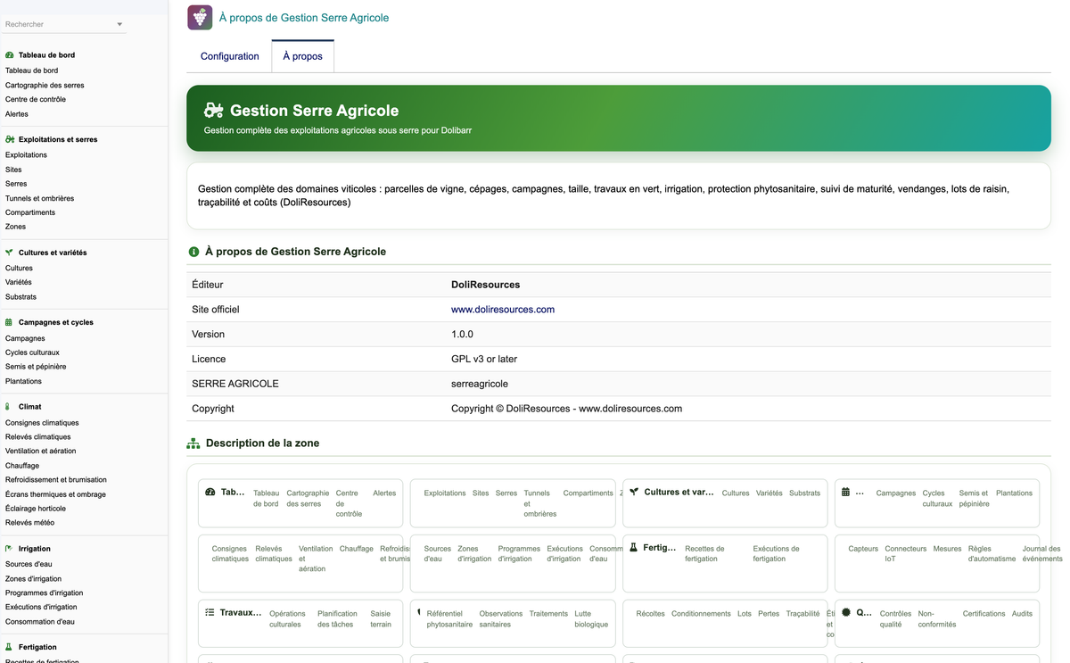Click the info icon beside À propos heading
1070x663 pixels.
point(193,252)
